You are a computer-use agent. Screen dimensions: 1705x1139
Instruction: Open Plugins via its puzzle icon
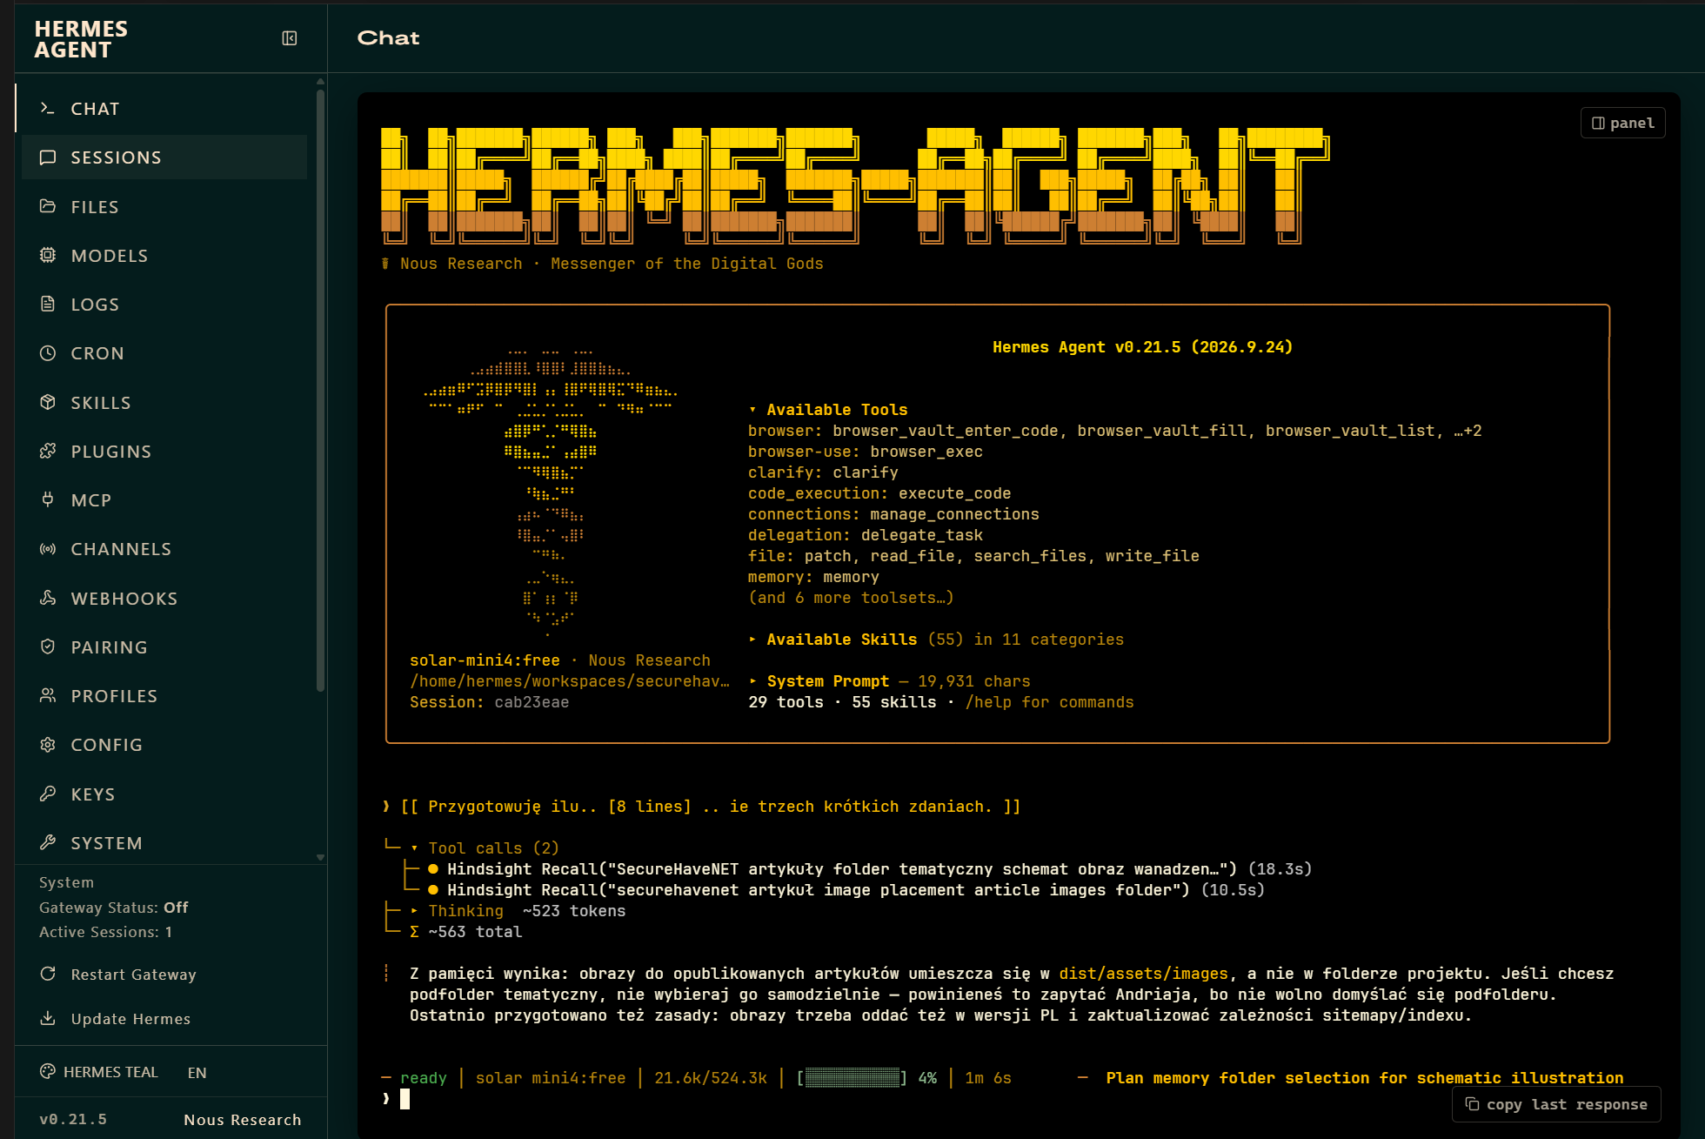click(47, 452)
